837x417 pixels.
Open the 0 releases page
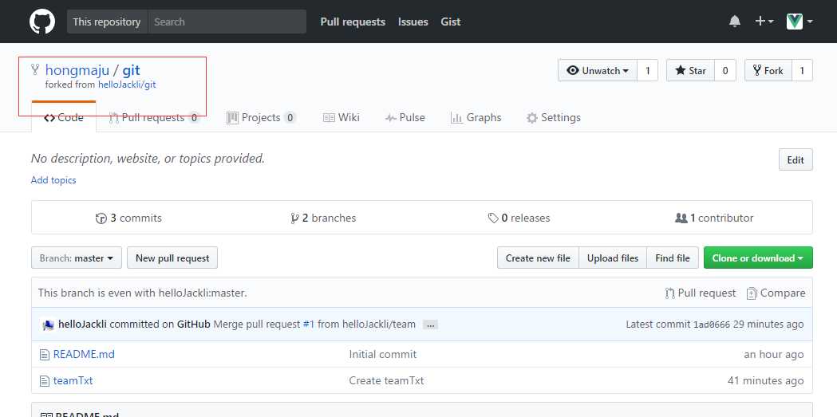coord(519,218)
